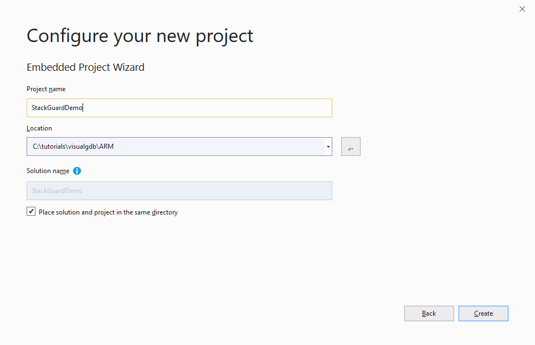Close the project configuration dialog

[522, 9]
